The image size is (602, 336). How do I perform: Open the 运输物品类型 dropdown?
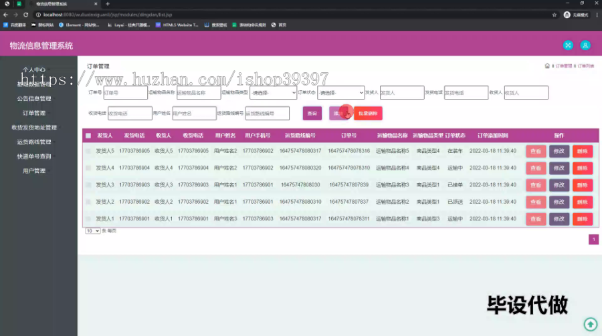click(273, 92)
